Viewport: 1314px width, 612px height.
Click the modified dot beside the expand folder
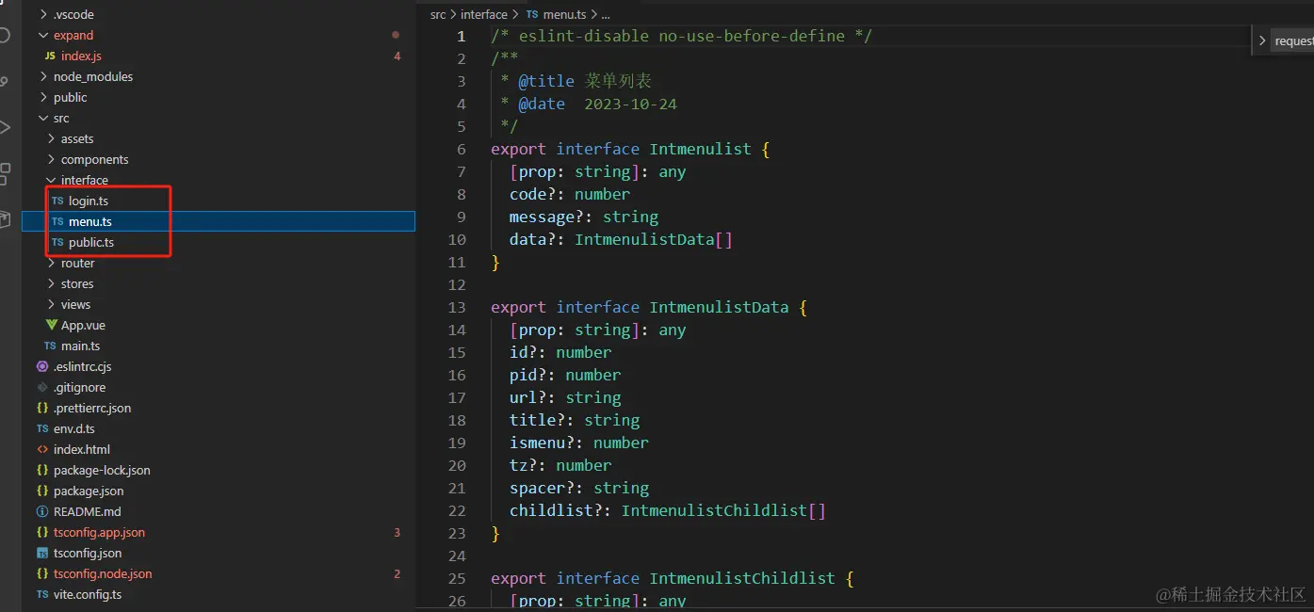pos(396,36)
